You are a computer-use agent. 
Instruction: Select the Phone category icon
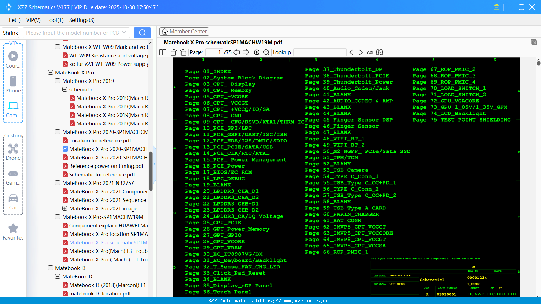click(x=13, y=84)
